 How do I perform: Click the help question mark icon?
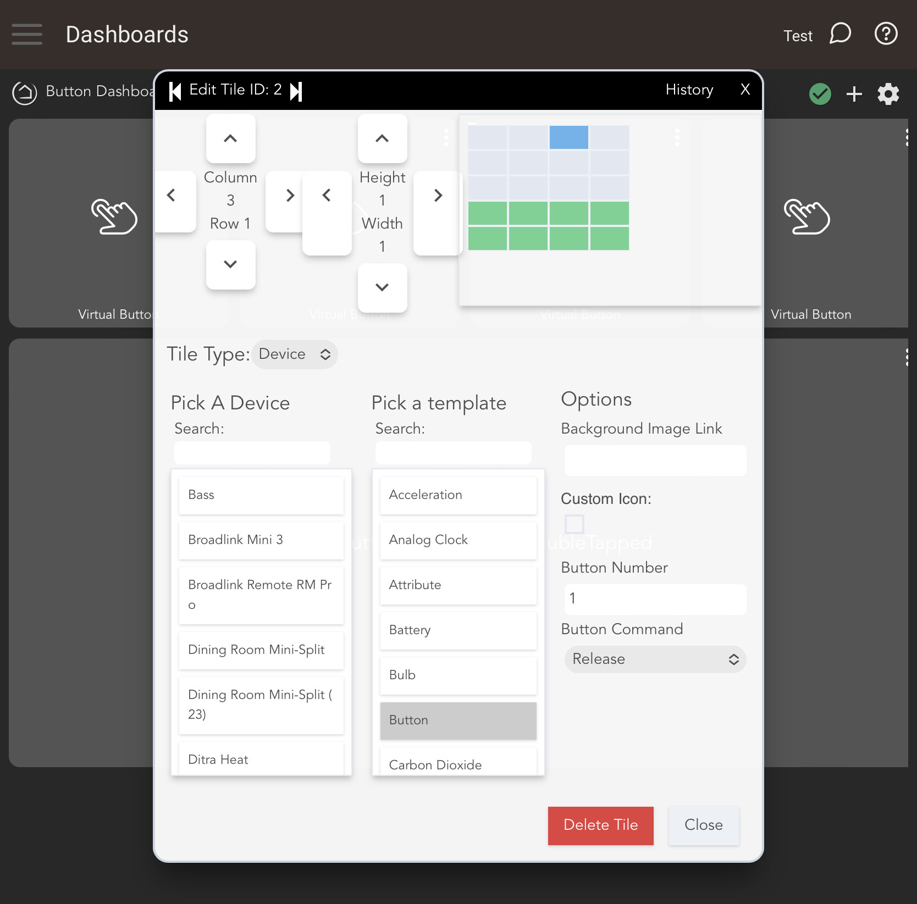(886, 34)
